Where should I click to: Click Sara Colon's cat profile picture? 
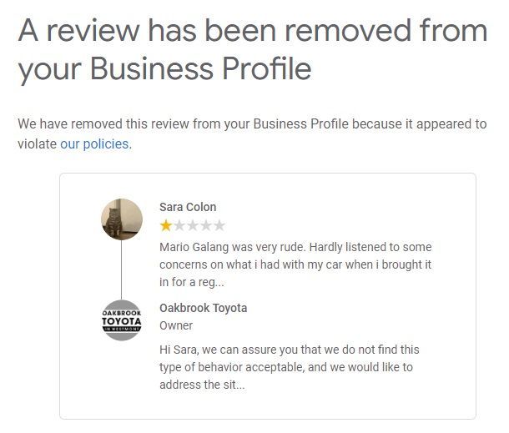click(121, 219)
